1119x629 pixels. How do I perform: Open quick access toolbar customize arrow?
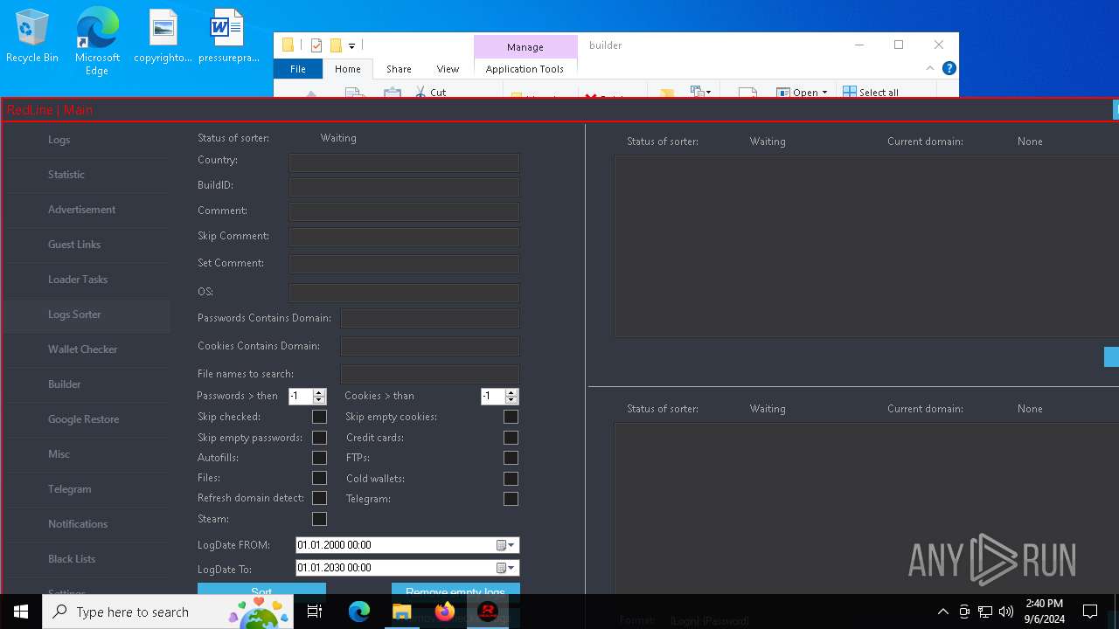(351, 45)
